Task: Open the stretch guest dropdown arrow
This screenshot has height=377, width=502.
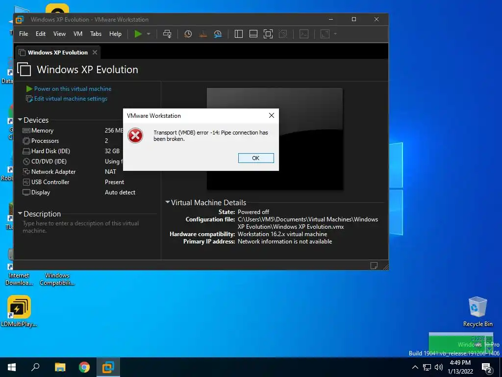Action: tap(335, 34)
